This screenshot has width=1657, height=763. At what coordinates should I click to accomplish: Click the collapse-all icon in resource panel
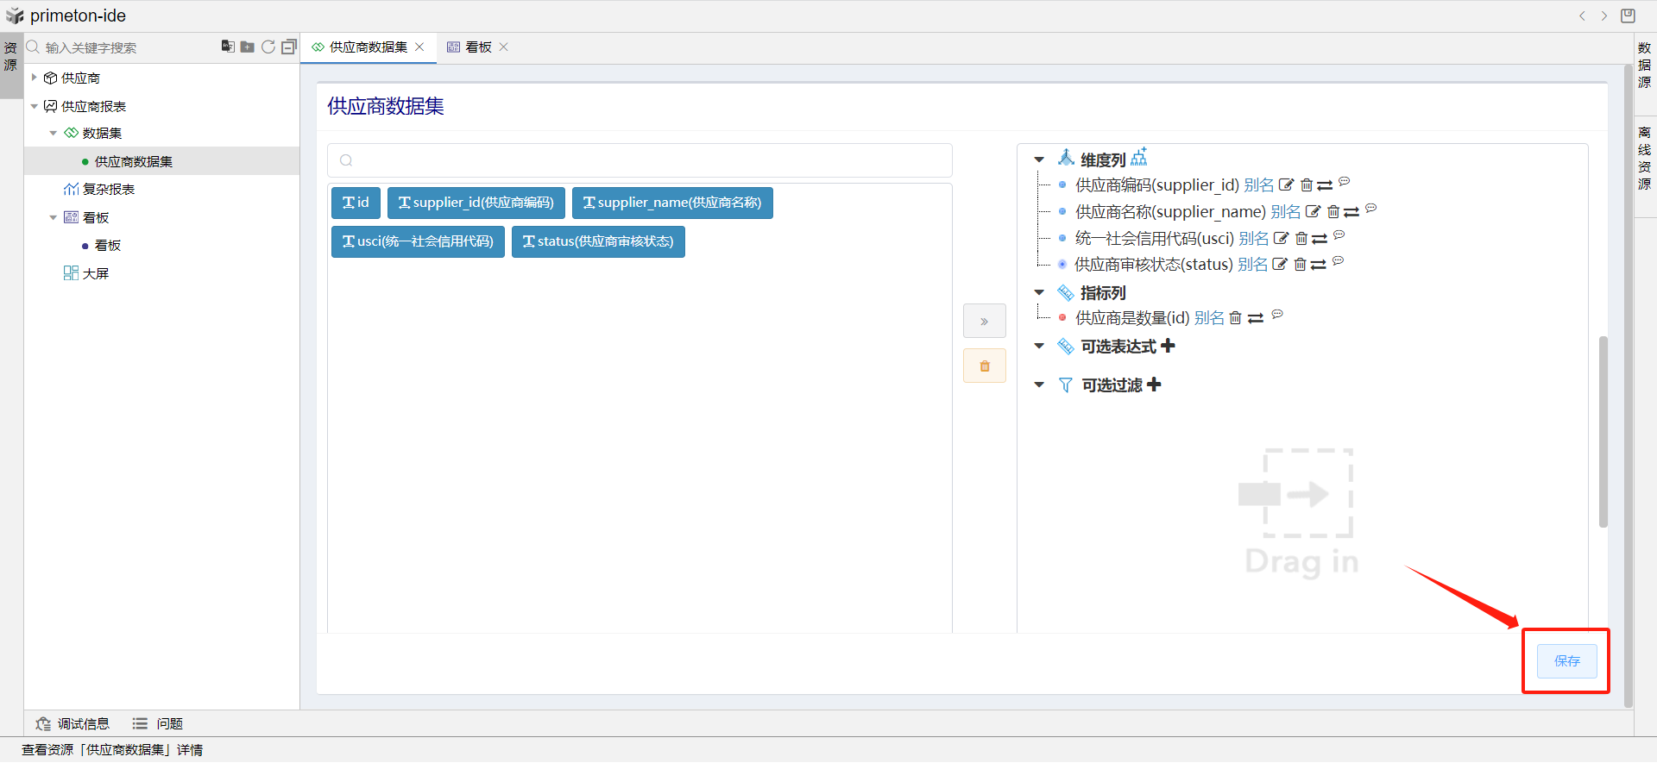(x=289, y=47)
